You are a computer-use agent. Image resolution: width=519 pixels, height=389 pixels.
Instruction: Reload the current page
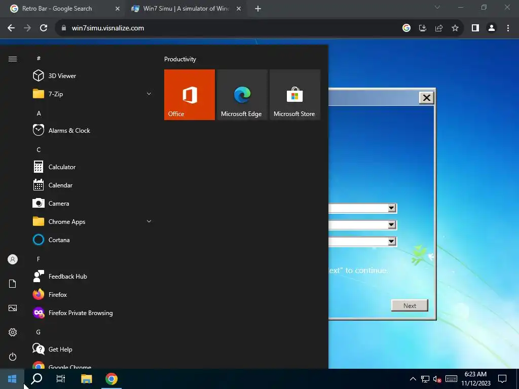[x=44, y=28]
